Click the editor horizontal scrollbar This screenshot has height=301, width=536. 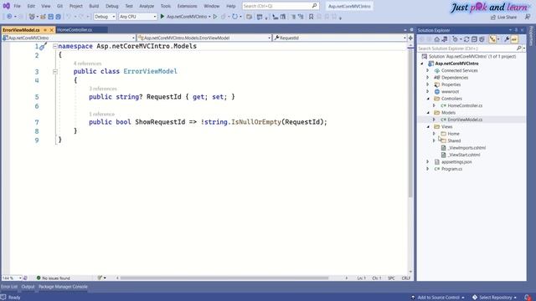224,278
